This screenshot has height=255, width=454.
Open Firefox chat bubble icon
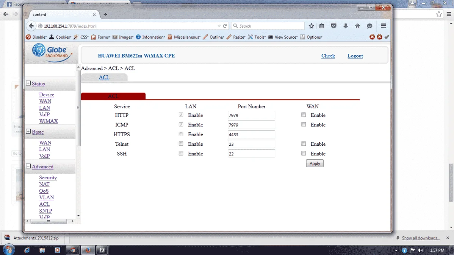[x=369, y=26]
